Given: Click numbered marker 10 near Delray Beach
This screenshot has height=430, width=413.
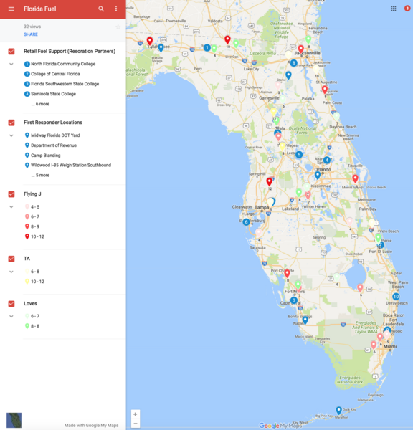Looking at the screenshot, I should pos(396,297).
